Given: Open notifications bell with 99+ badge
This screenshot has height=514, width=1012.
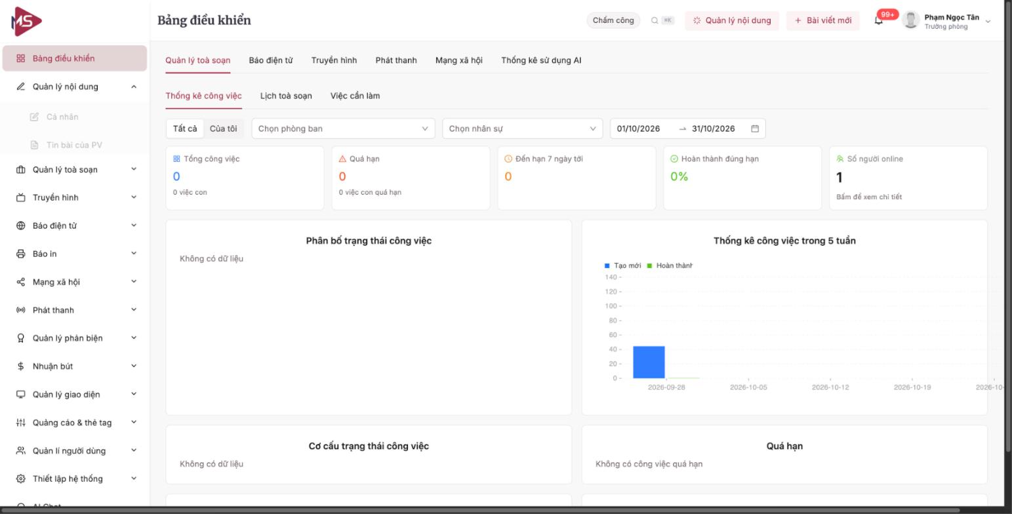Looking at the screenshot, I should (x=879, y=20).
